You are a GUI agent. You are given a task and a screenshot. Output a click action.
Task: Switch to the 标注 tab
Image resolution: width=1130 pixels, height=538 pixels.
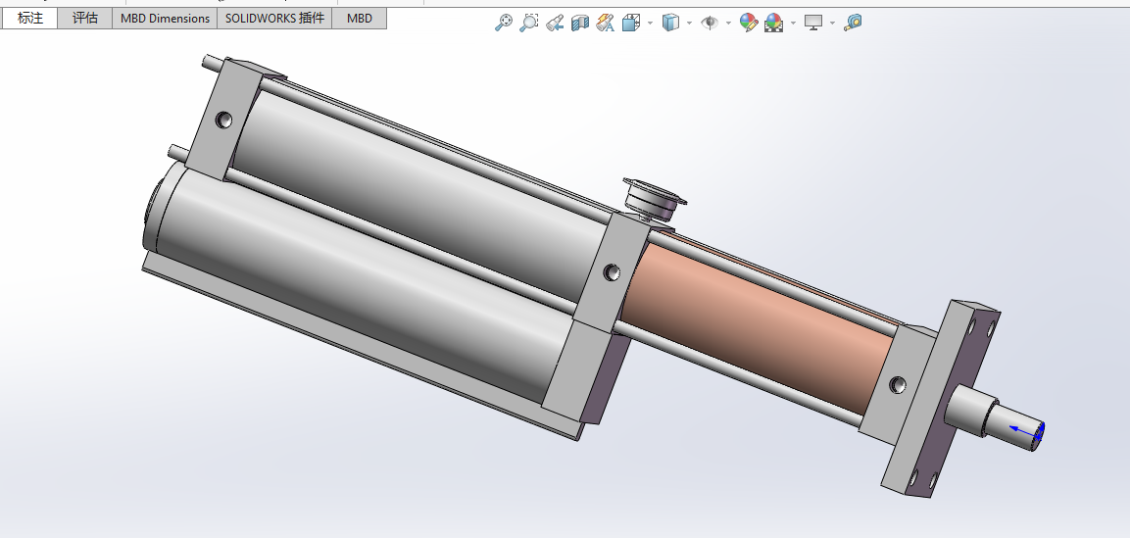click(30, 18)
